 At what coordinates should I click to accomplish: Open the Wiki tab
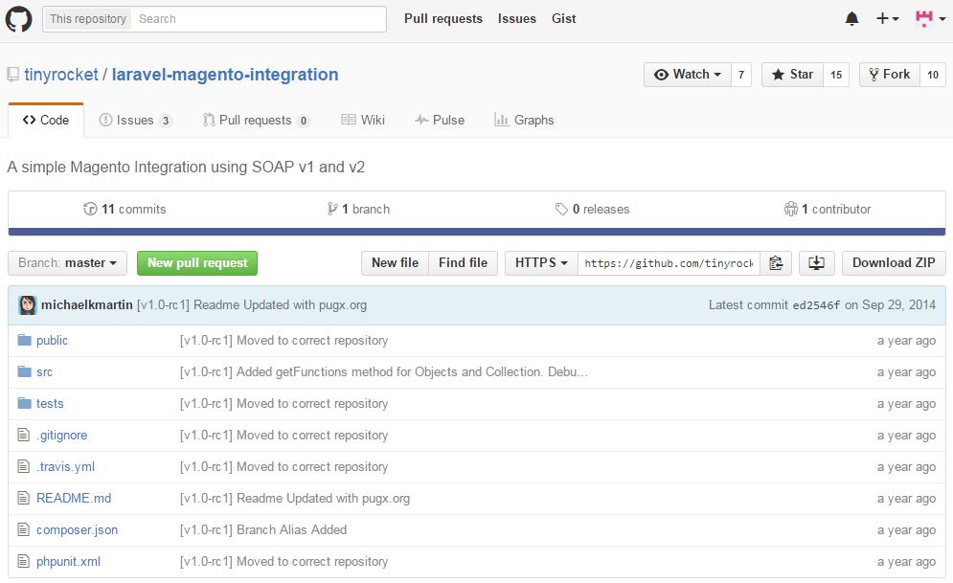pyautogui.click(x=363, y=121)
